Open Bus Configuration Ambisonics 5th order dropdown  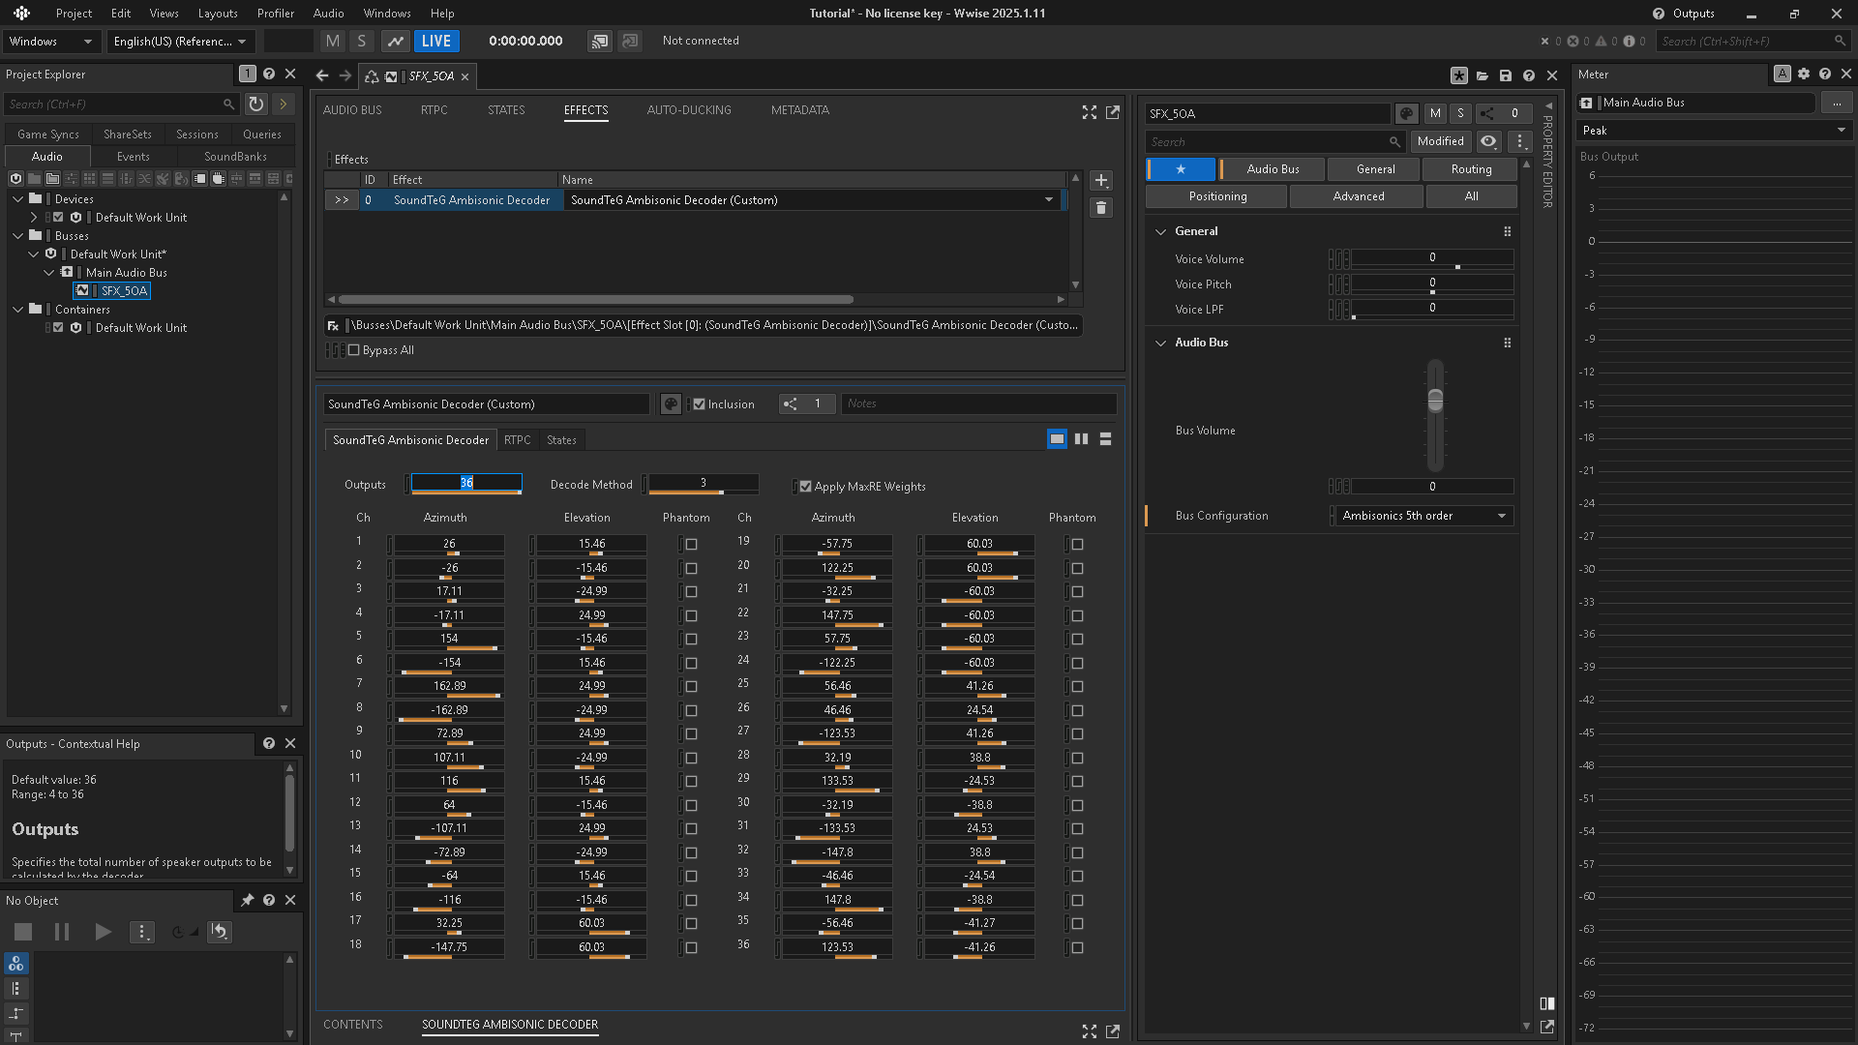click(x=1424, y=516)
